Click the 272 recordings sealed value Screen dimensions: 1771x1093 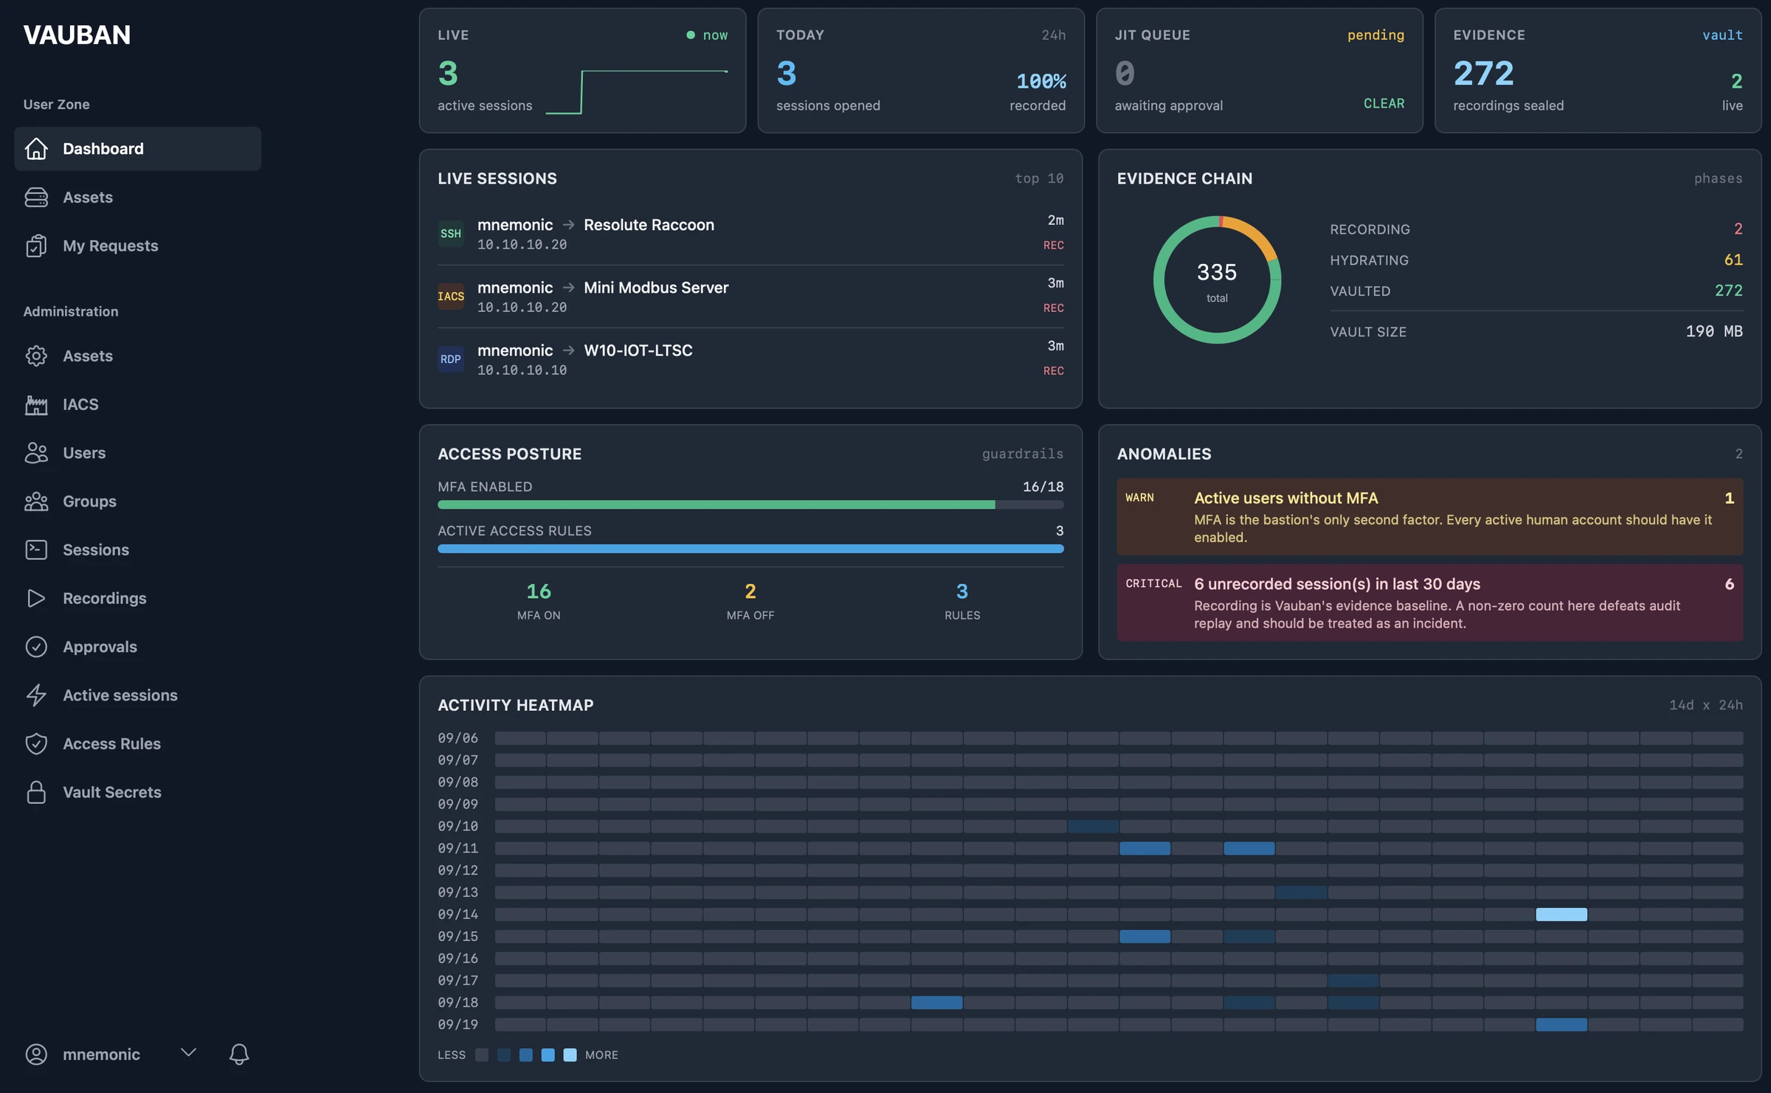1483,73
